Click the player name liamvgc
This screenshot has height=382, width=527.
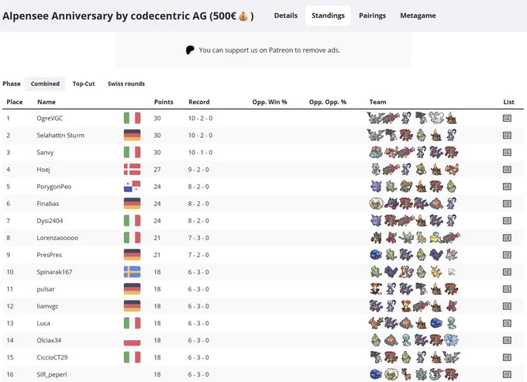47,306
